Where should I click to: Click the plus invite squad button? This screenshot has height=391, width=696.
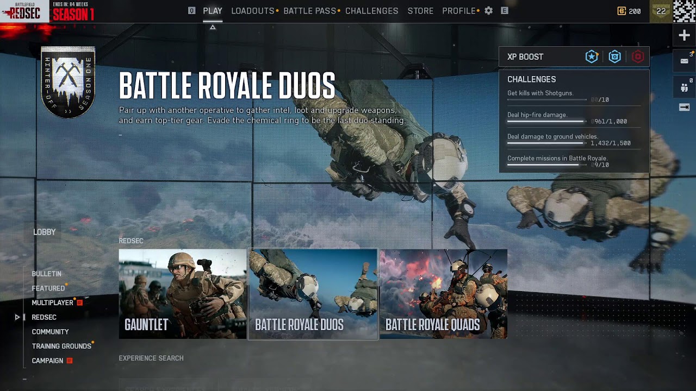click(684, 36)
